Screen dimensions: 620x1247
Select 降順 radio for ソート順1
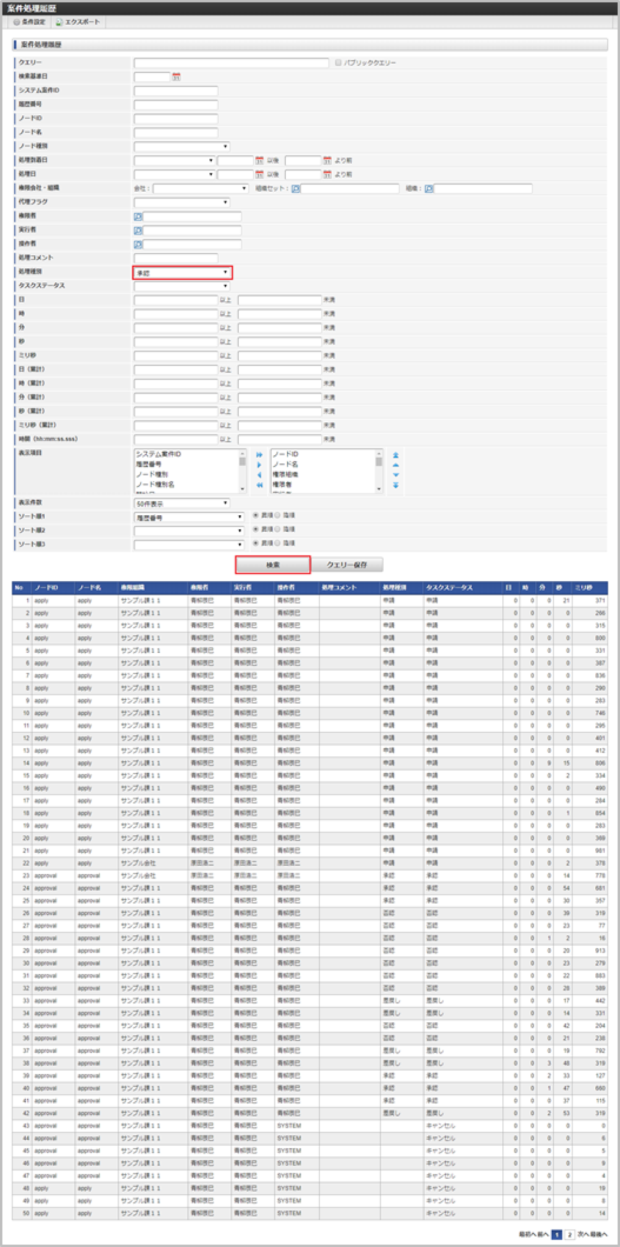click(x=278, y=515)
